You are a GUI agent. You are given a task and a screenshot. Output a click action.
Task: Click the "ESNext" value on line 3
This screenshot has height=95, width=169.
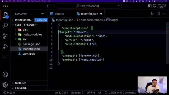coord(80,32)
